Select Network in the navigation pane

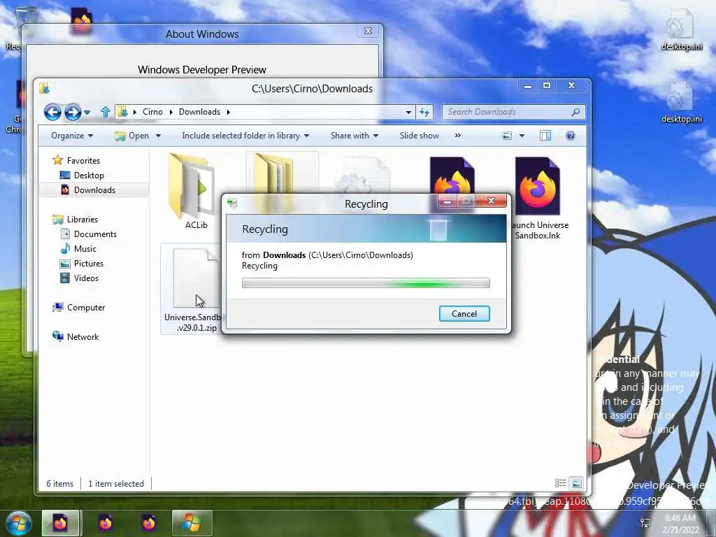click(x=83, y=337)
